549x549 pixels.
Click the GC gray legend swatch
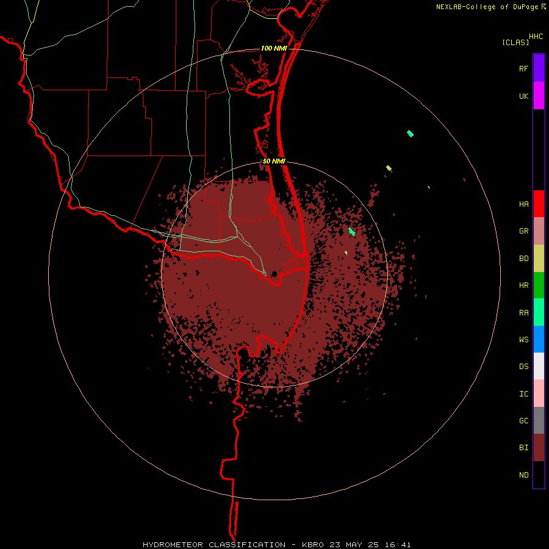click(x=539, y=420)
